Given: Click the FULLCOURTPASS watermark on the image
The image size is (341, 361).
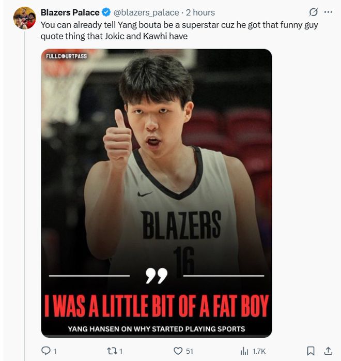Looking at the screenshot, I should click(66, 56).
